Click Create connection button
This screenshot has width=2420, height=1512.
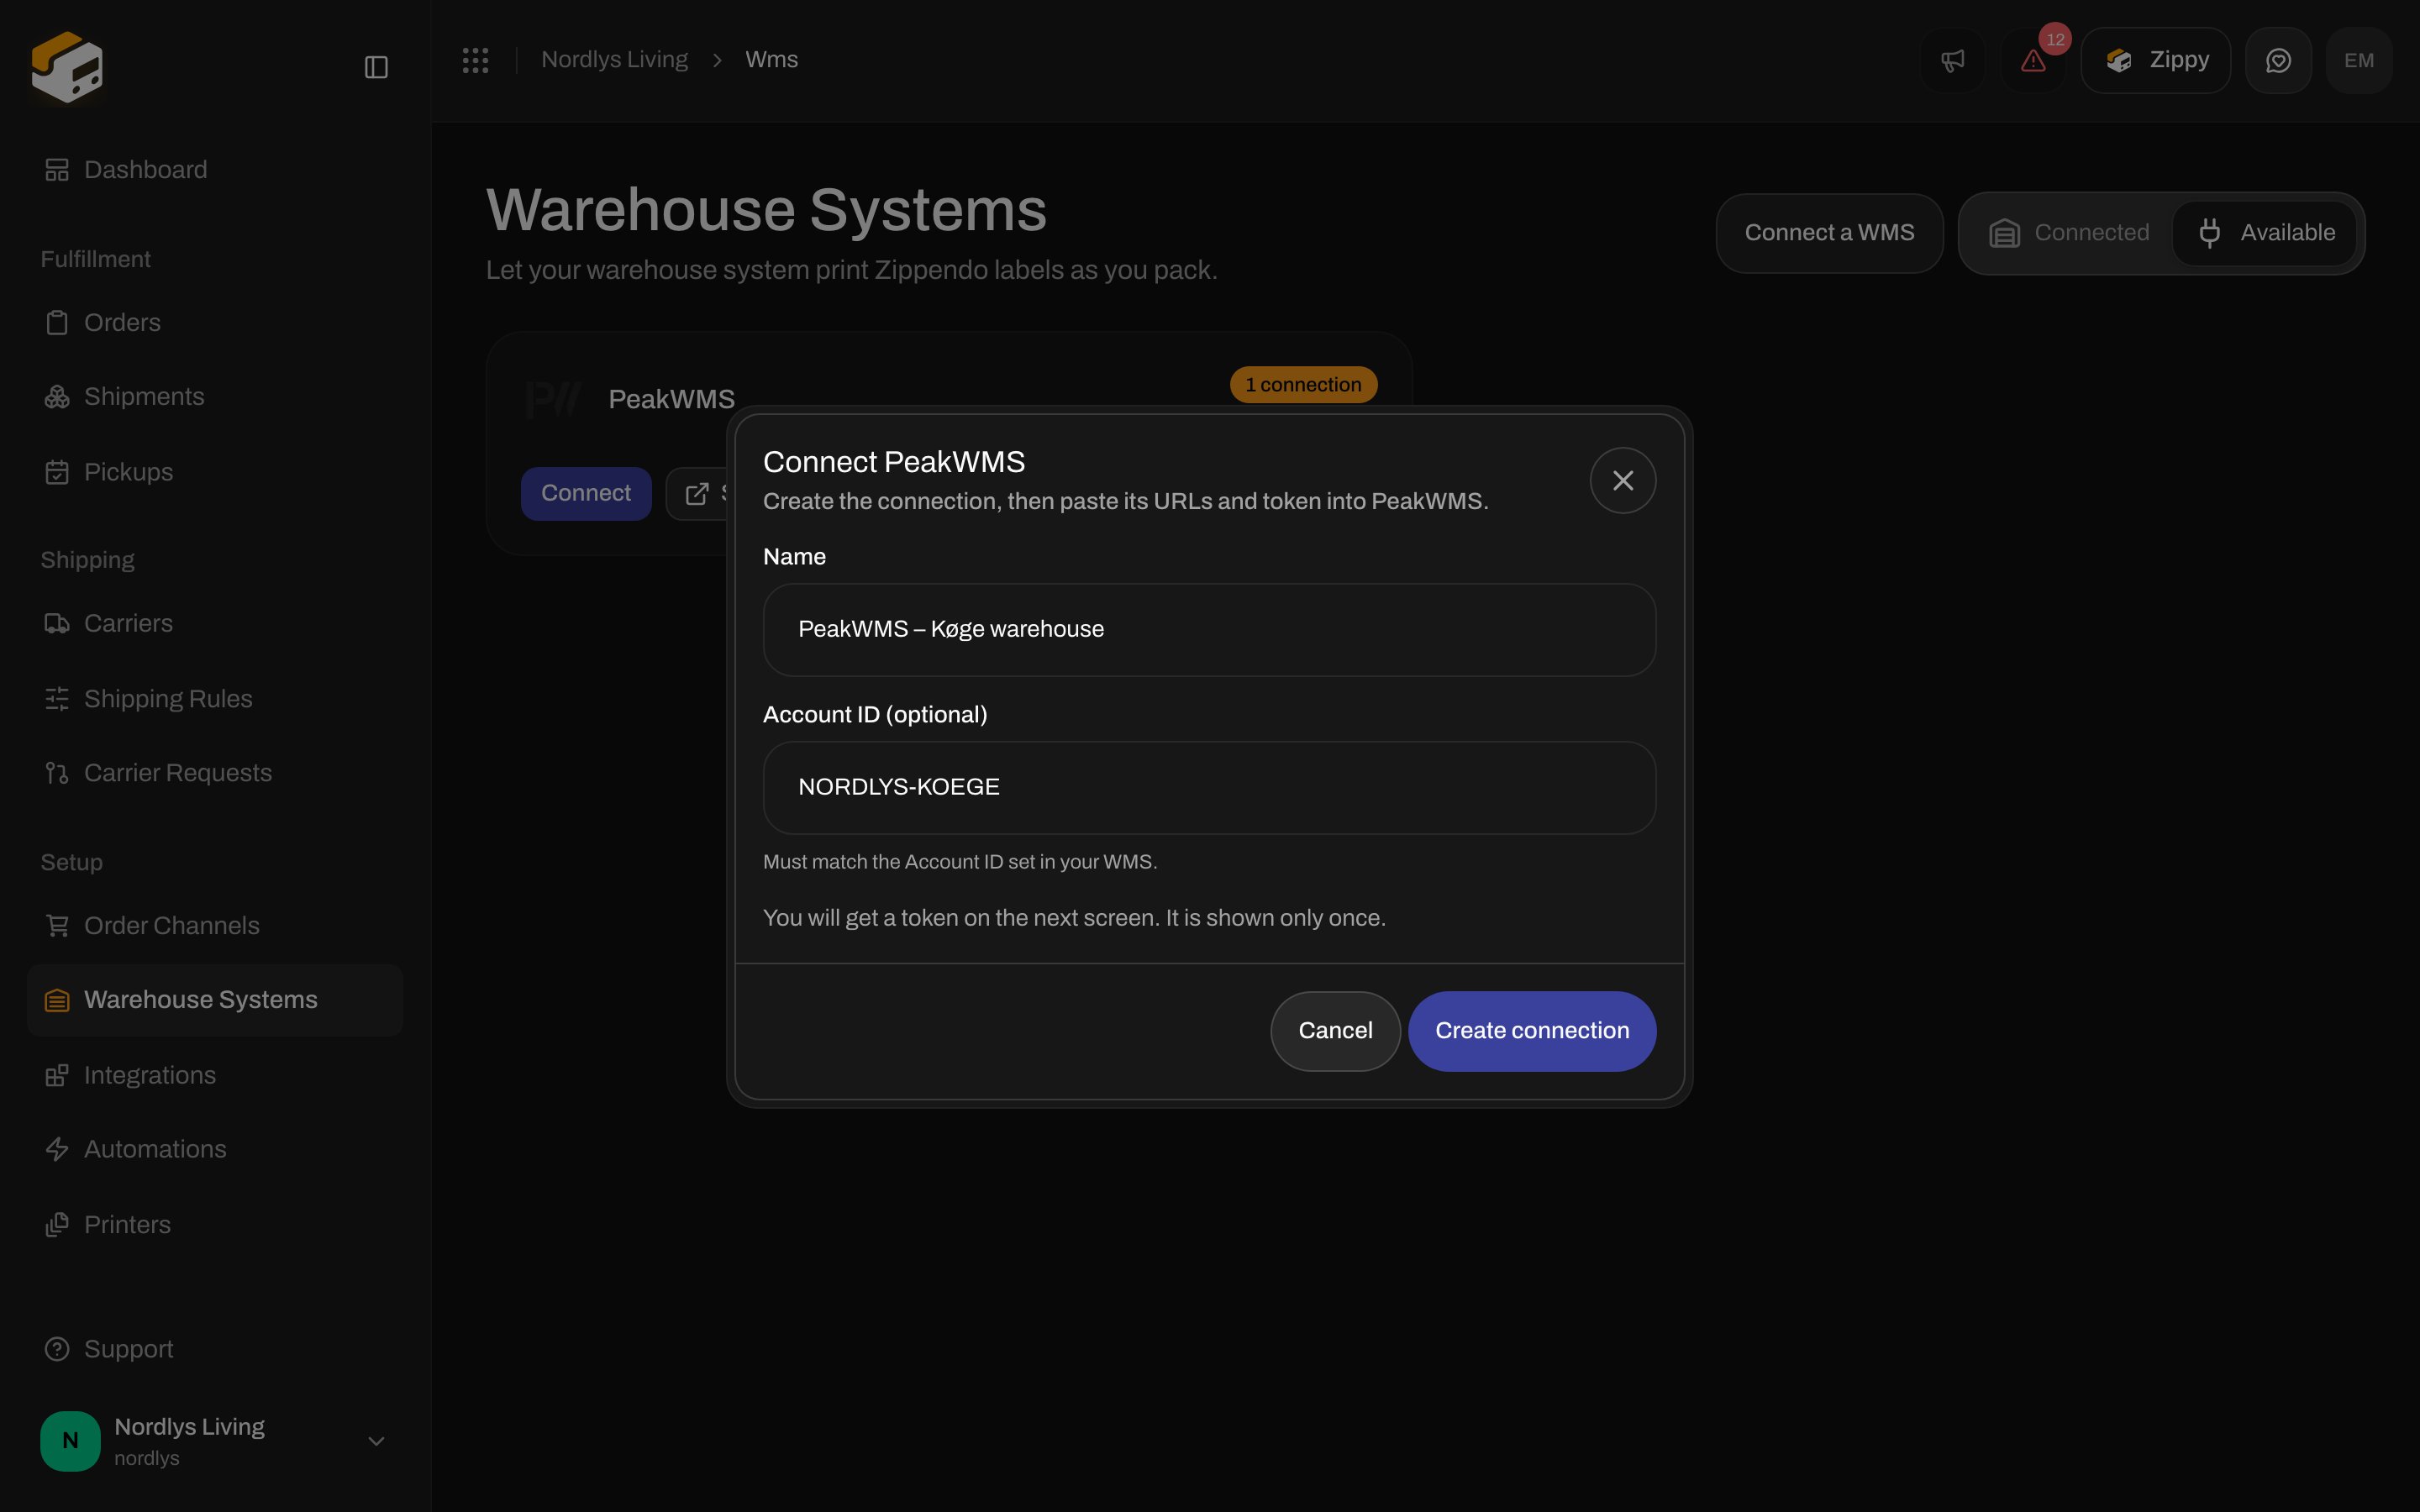1532,1031
